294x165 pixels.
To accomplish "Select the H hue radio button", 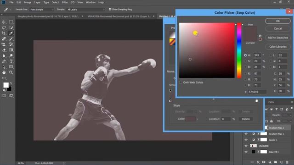I will point(245,55).
